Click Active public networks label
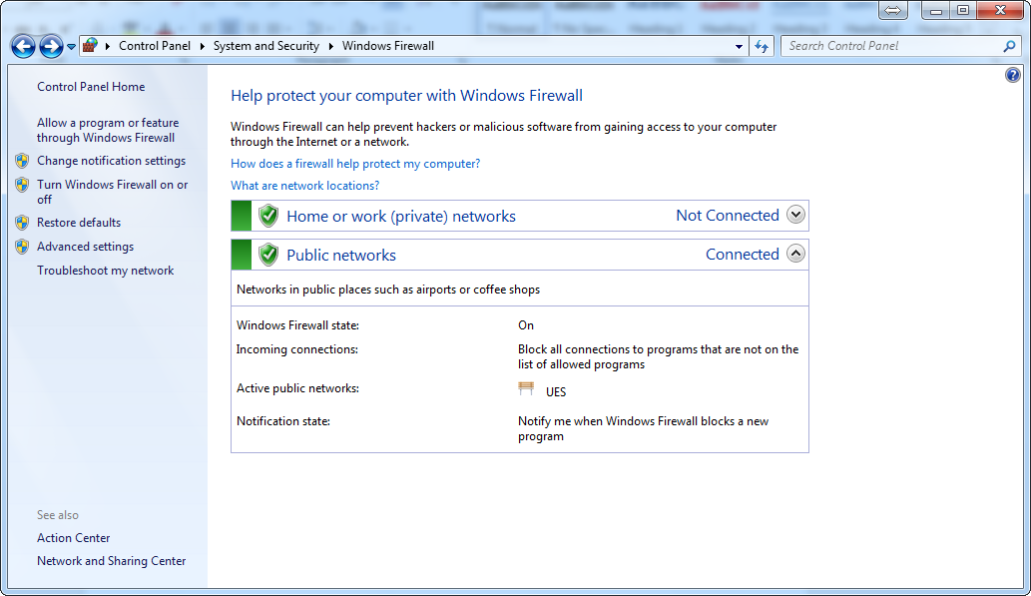1031x596 pixels. [x=297, y=388]
